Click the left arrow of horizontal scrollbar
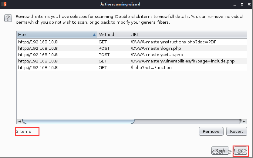 [x=19, y=121]
